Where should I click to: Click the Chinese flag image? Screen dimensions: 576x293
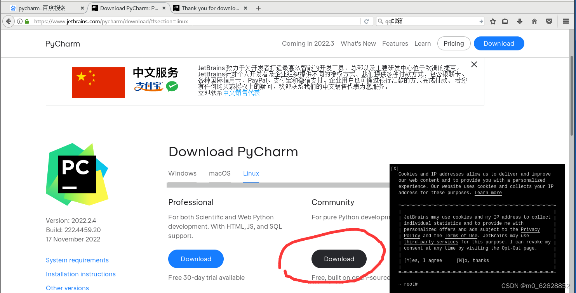pyautogui.click(x=98, y=82)
